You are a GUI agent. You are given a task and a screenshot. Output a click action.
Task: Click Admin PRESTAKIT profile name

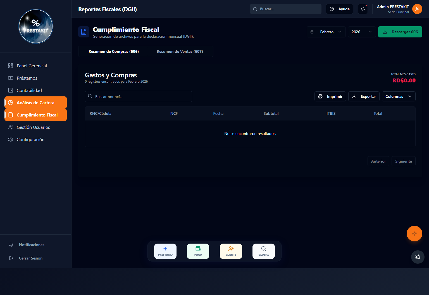coord(393,7)
